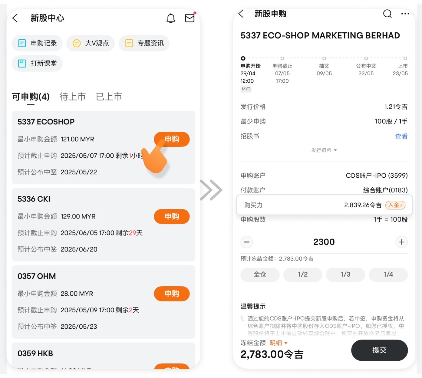422x378 pixels.
Task: Decrease share quantity with minus button
Action: (x=247, y=242)
